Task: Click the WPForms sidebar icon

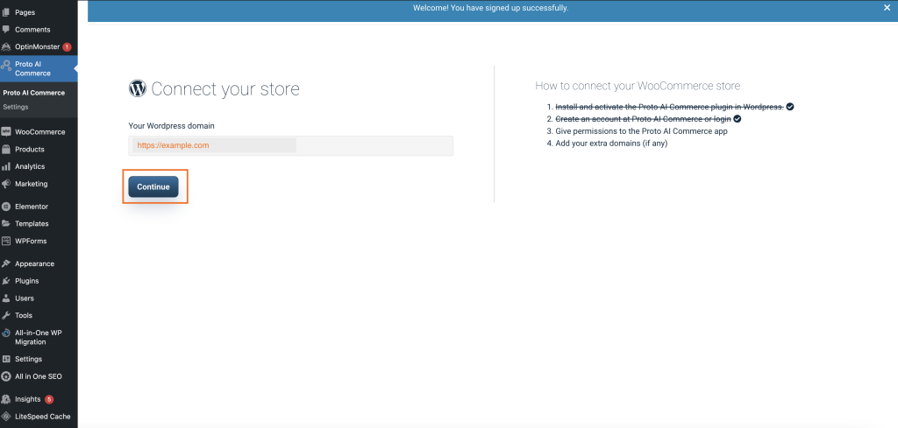Action: [x=6, y=241]
